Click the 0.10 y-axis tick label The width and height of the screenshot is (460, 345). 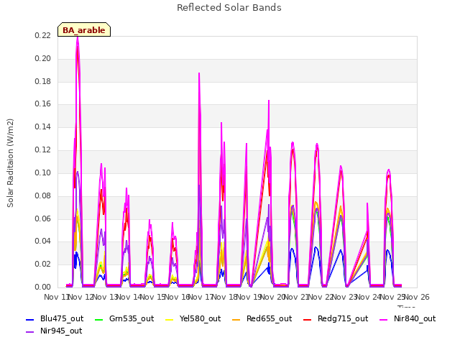(43, 172)
